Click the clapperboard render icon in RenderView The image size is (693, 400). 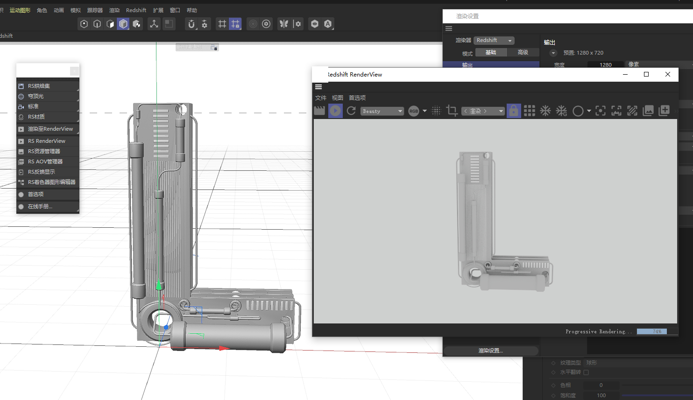[319, 111]
